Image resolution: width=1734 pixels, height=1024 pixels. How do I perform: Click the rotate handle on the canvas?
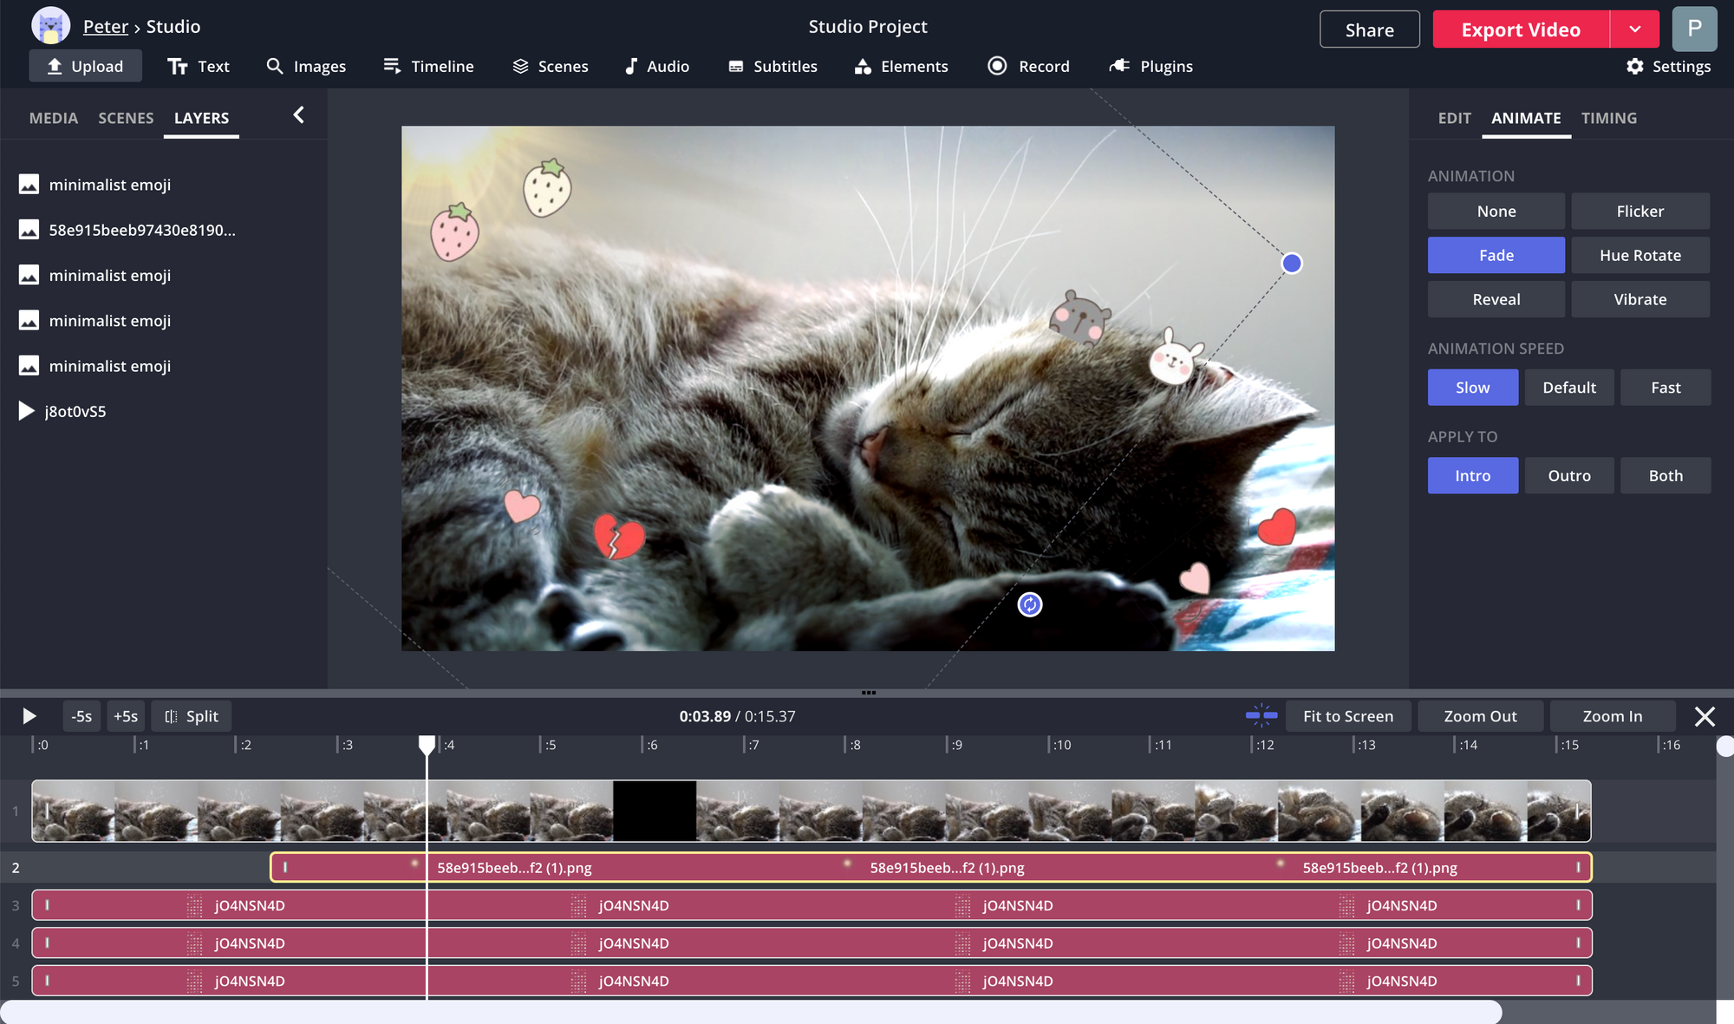pyautogui.click(x=1029, y=604)
